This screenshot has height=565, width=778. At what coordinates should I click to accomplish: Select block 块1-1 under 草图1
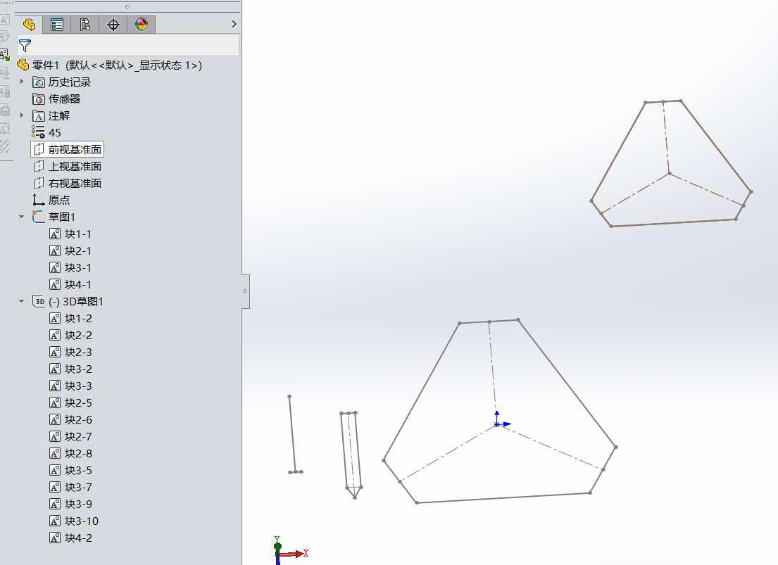coord(78,234)
